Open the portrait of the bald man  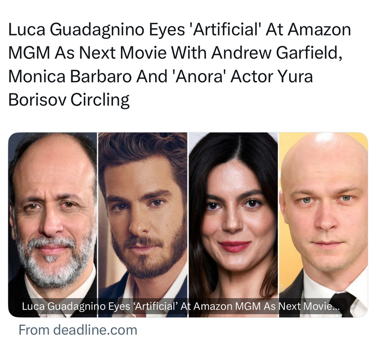click(323, 224)
